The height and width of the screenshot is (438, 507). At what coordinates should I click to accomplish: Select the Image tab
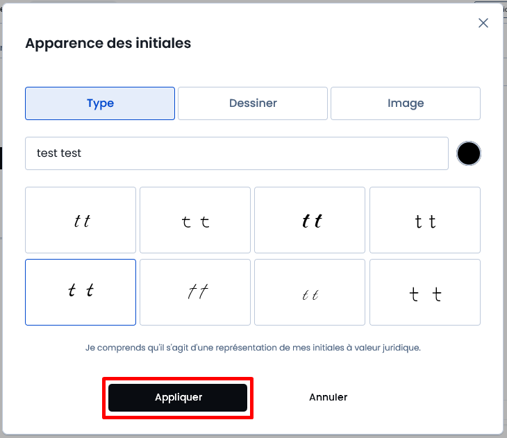(x=406, y=103)
